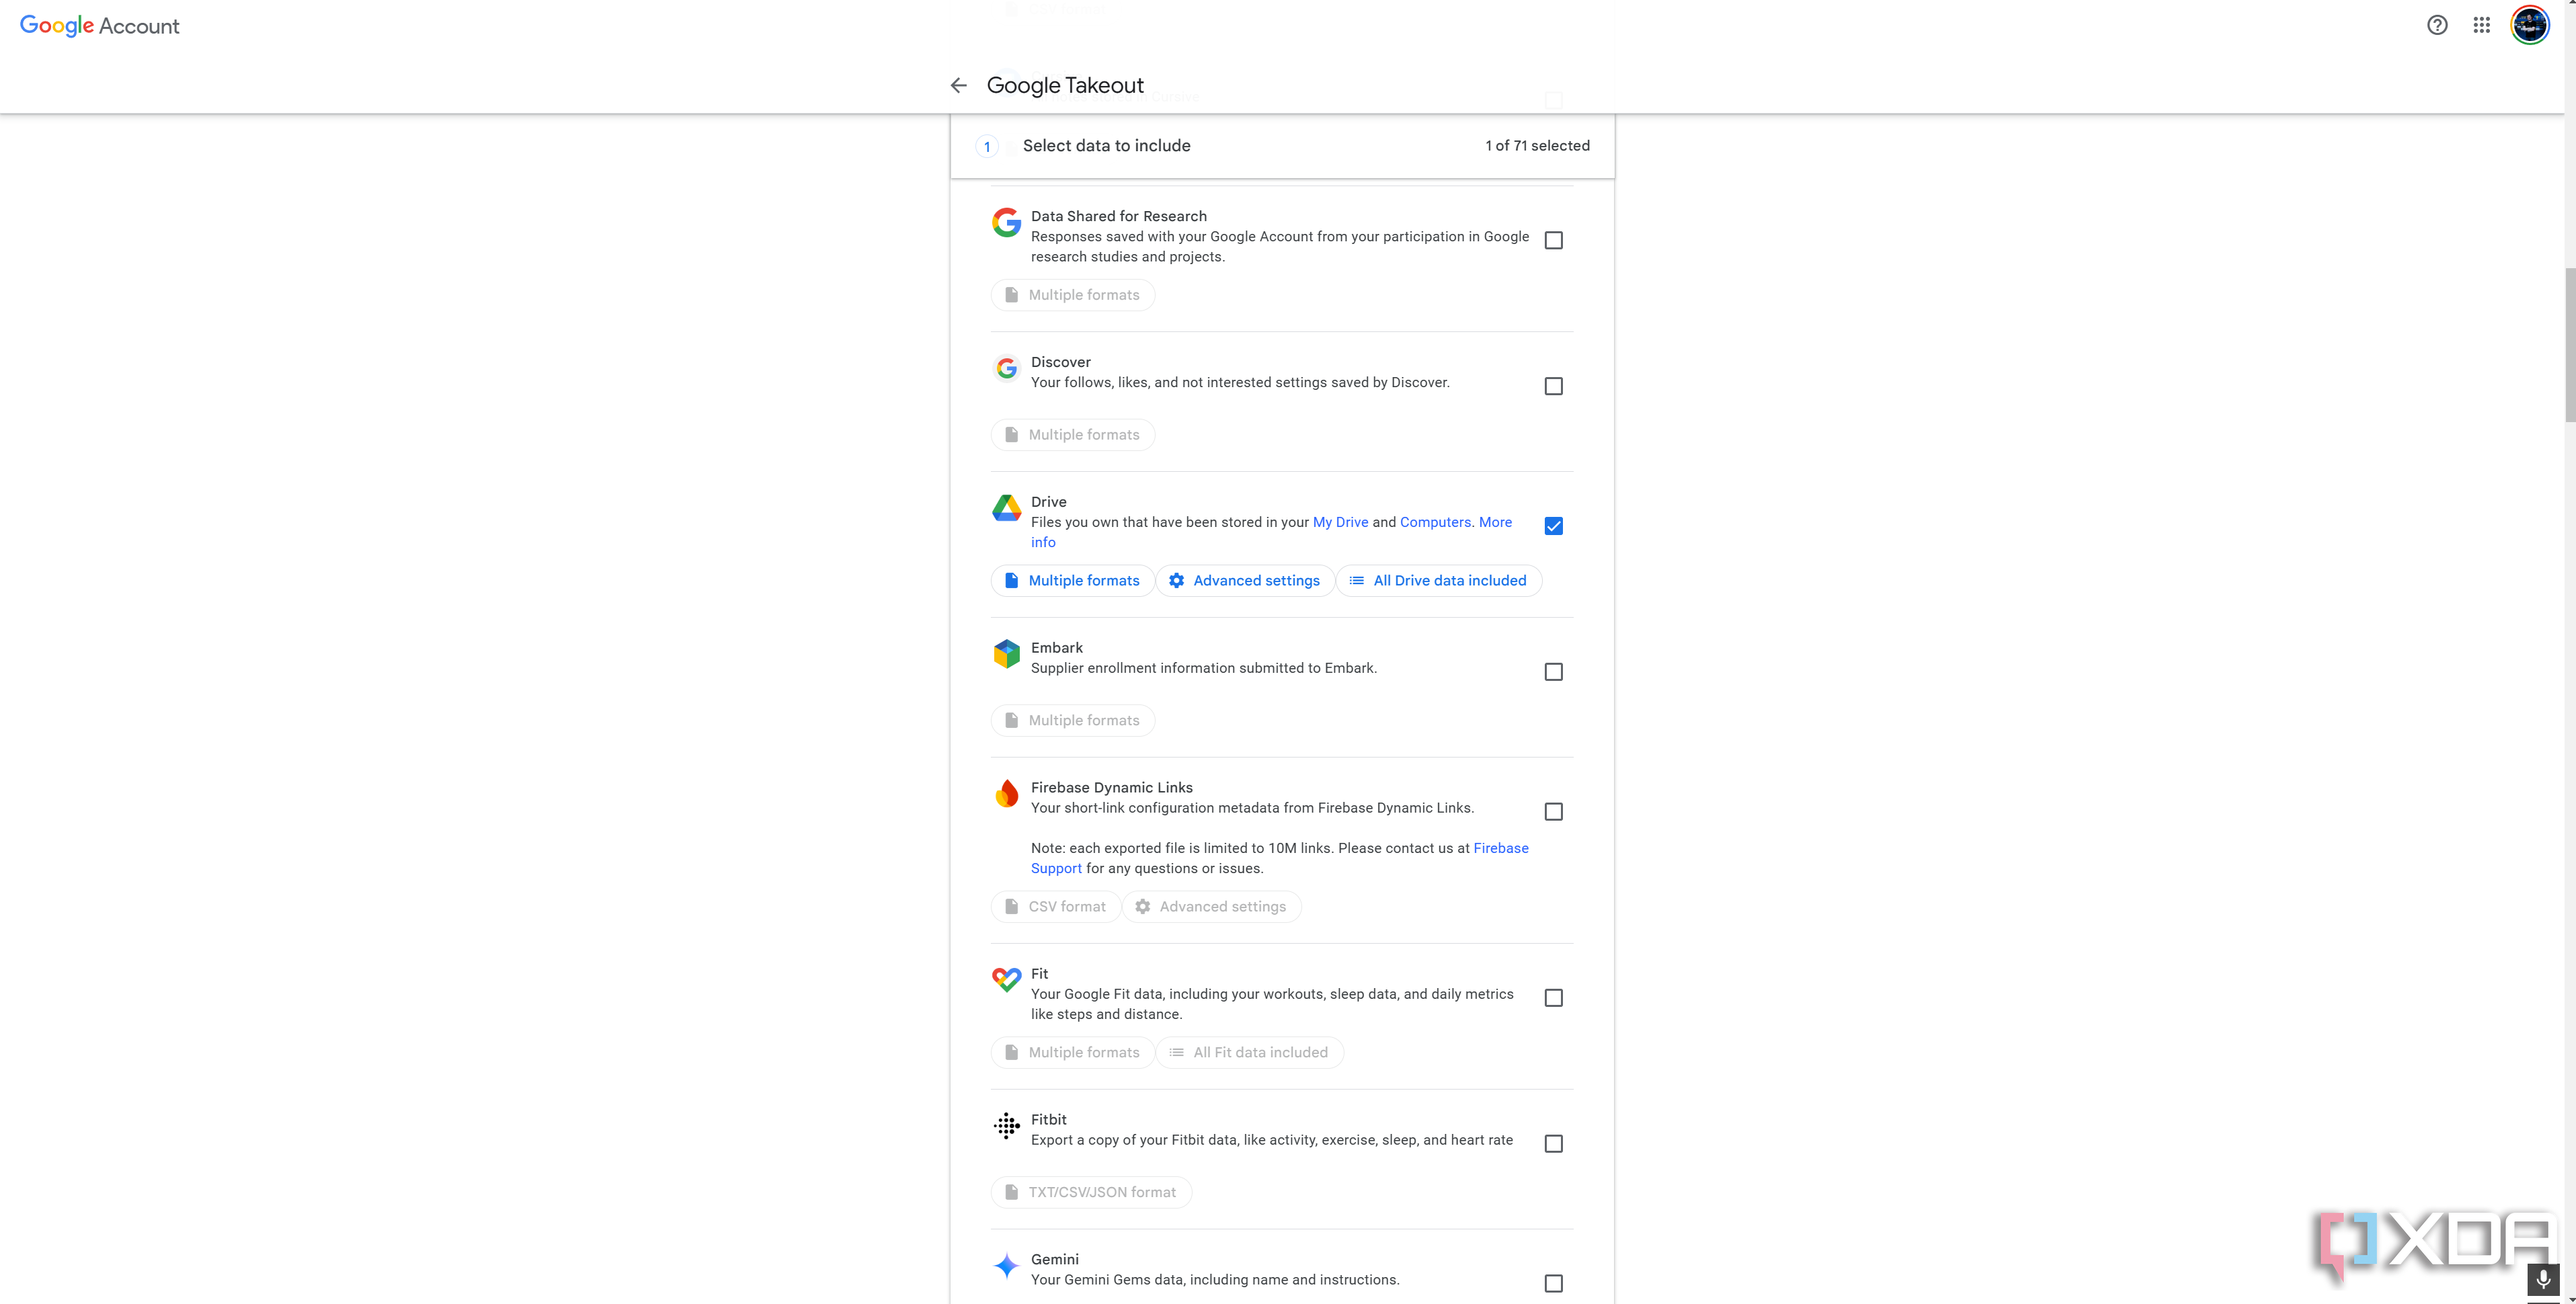Click Multiple formats under Embark
Image resolution: width=2576 pixels, height=1304 pixels.
coord(1072,721)
